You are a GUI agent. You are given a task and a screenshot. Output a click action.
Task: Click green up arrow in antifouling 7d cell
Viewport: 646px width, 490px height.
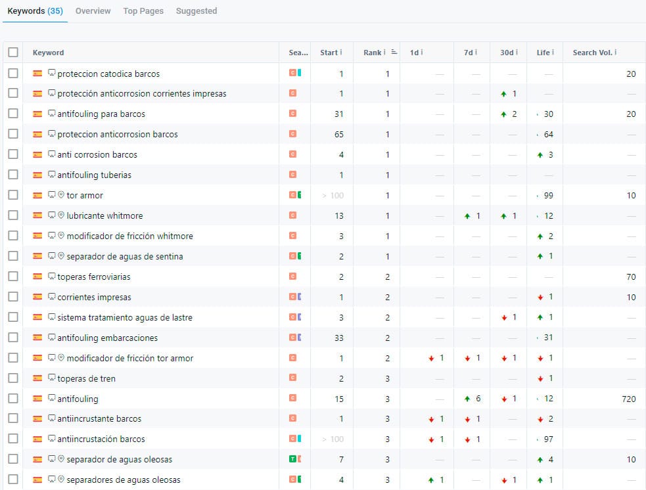[x=467, y=399]
